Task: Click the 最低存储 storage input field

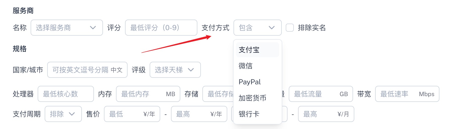Action: [218, 94]
